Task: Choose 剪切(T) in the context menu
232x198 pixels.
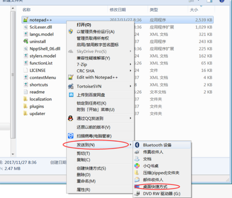Action: (x=83, y=153)
